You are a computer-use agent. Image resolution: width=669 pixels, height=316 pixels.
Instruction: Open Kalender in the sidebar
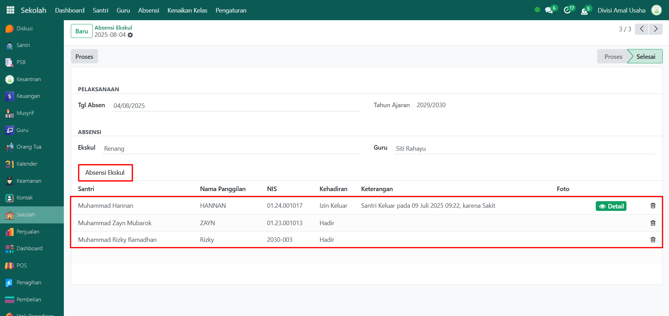27,164
